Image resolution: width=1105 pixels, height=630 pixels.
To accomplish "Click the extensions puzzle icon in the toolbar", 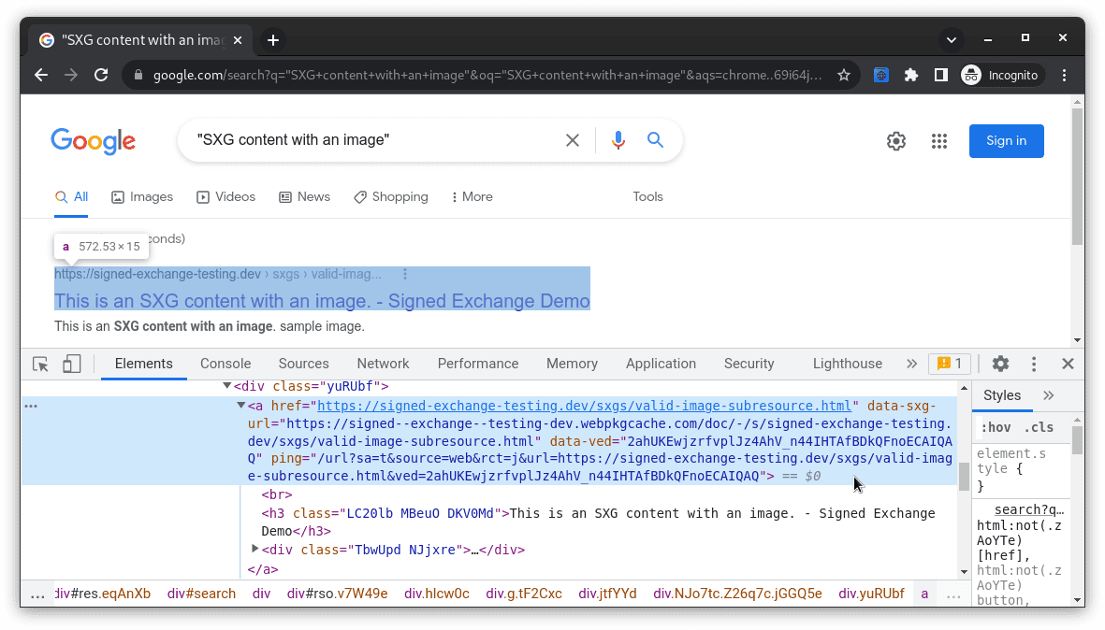I will pyautogui.click(x=911, y=75).
